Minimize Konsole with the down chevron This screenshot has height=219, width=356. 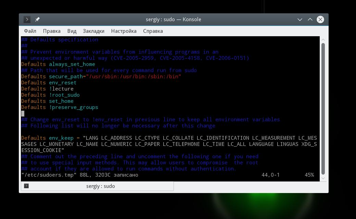point(300,20)
